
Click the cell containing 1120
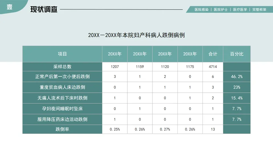tap(165, 67)
